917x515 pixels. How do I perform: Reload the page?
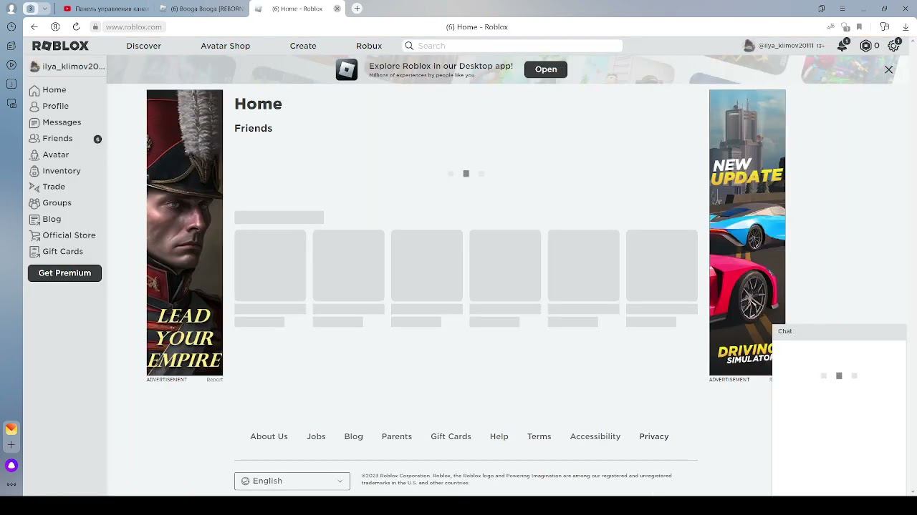tap(76, 27)
